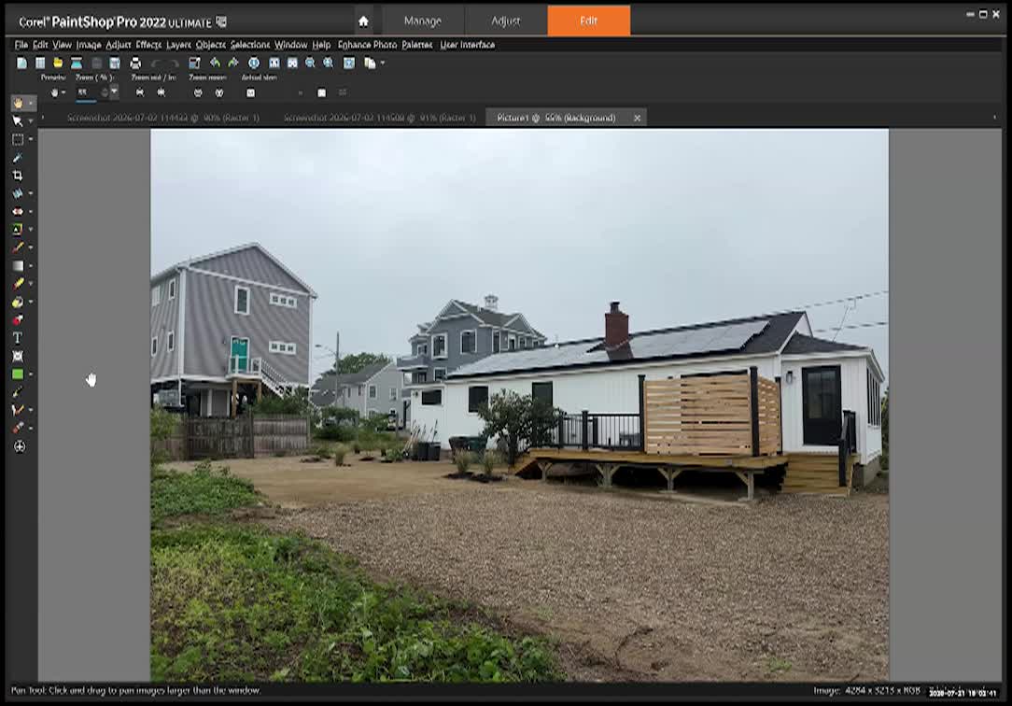Click the zoom in magnifier toolbar icon
The height and width of the screenshot is (706, 1012).
pyautogui.click(x=329, y=63)
